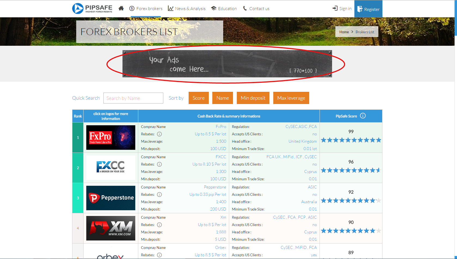Click the score value 99

[351, 132]
